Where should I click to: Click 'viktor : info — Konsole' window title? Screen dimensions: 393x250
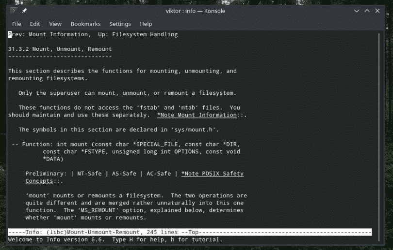pyautogui.click(x=195, y=11)
